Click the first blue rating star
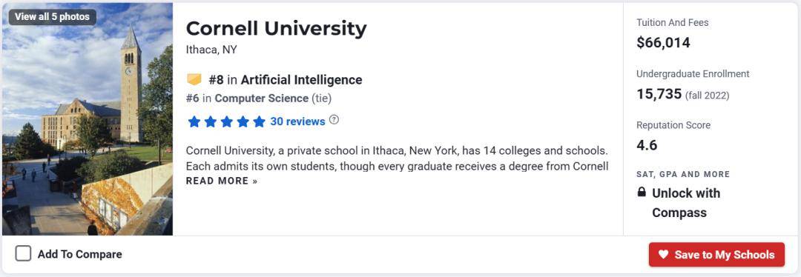Viewport: 801px width, 277px height. point(194,121)
